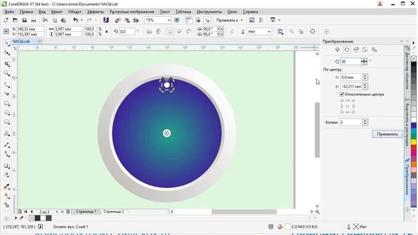Viewport: 418px width, 235px height.
Task: Choose the top-left anchor point in the grid
Action: (x=342, y=101)
